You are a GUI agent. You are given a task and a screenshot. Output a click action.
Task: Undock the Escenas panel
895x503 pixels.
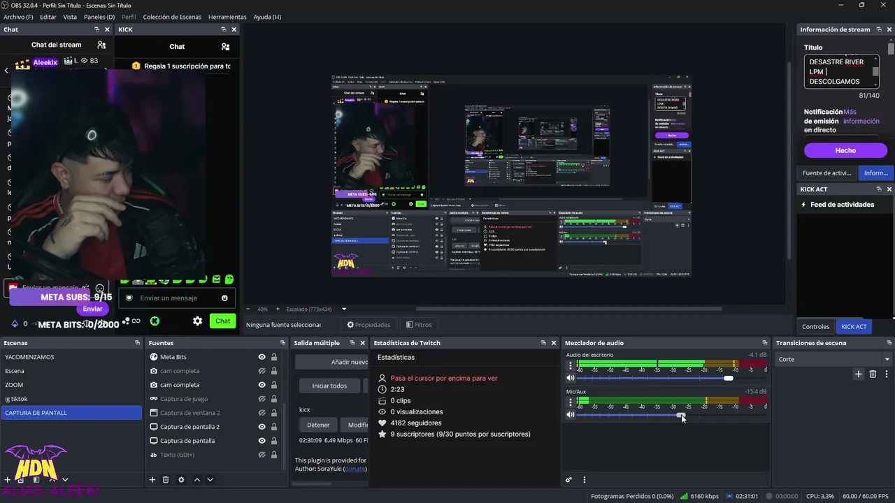click(137, 343)
